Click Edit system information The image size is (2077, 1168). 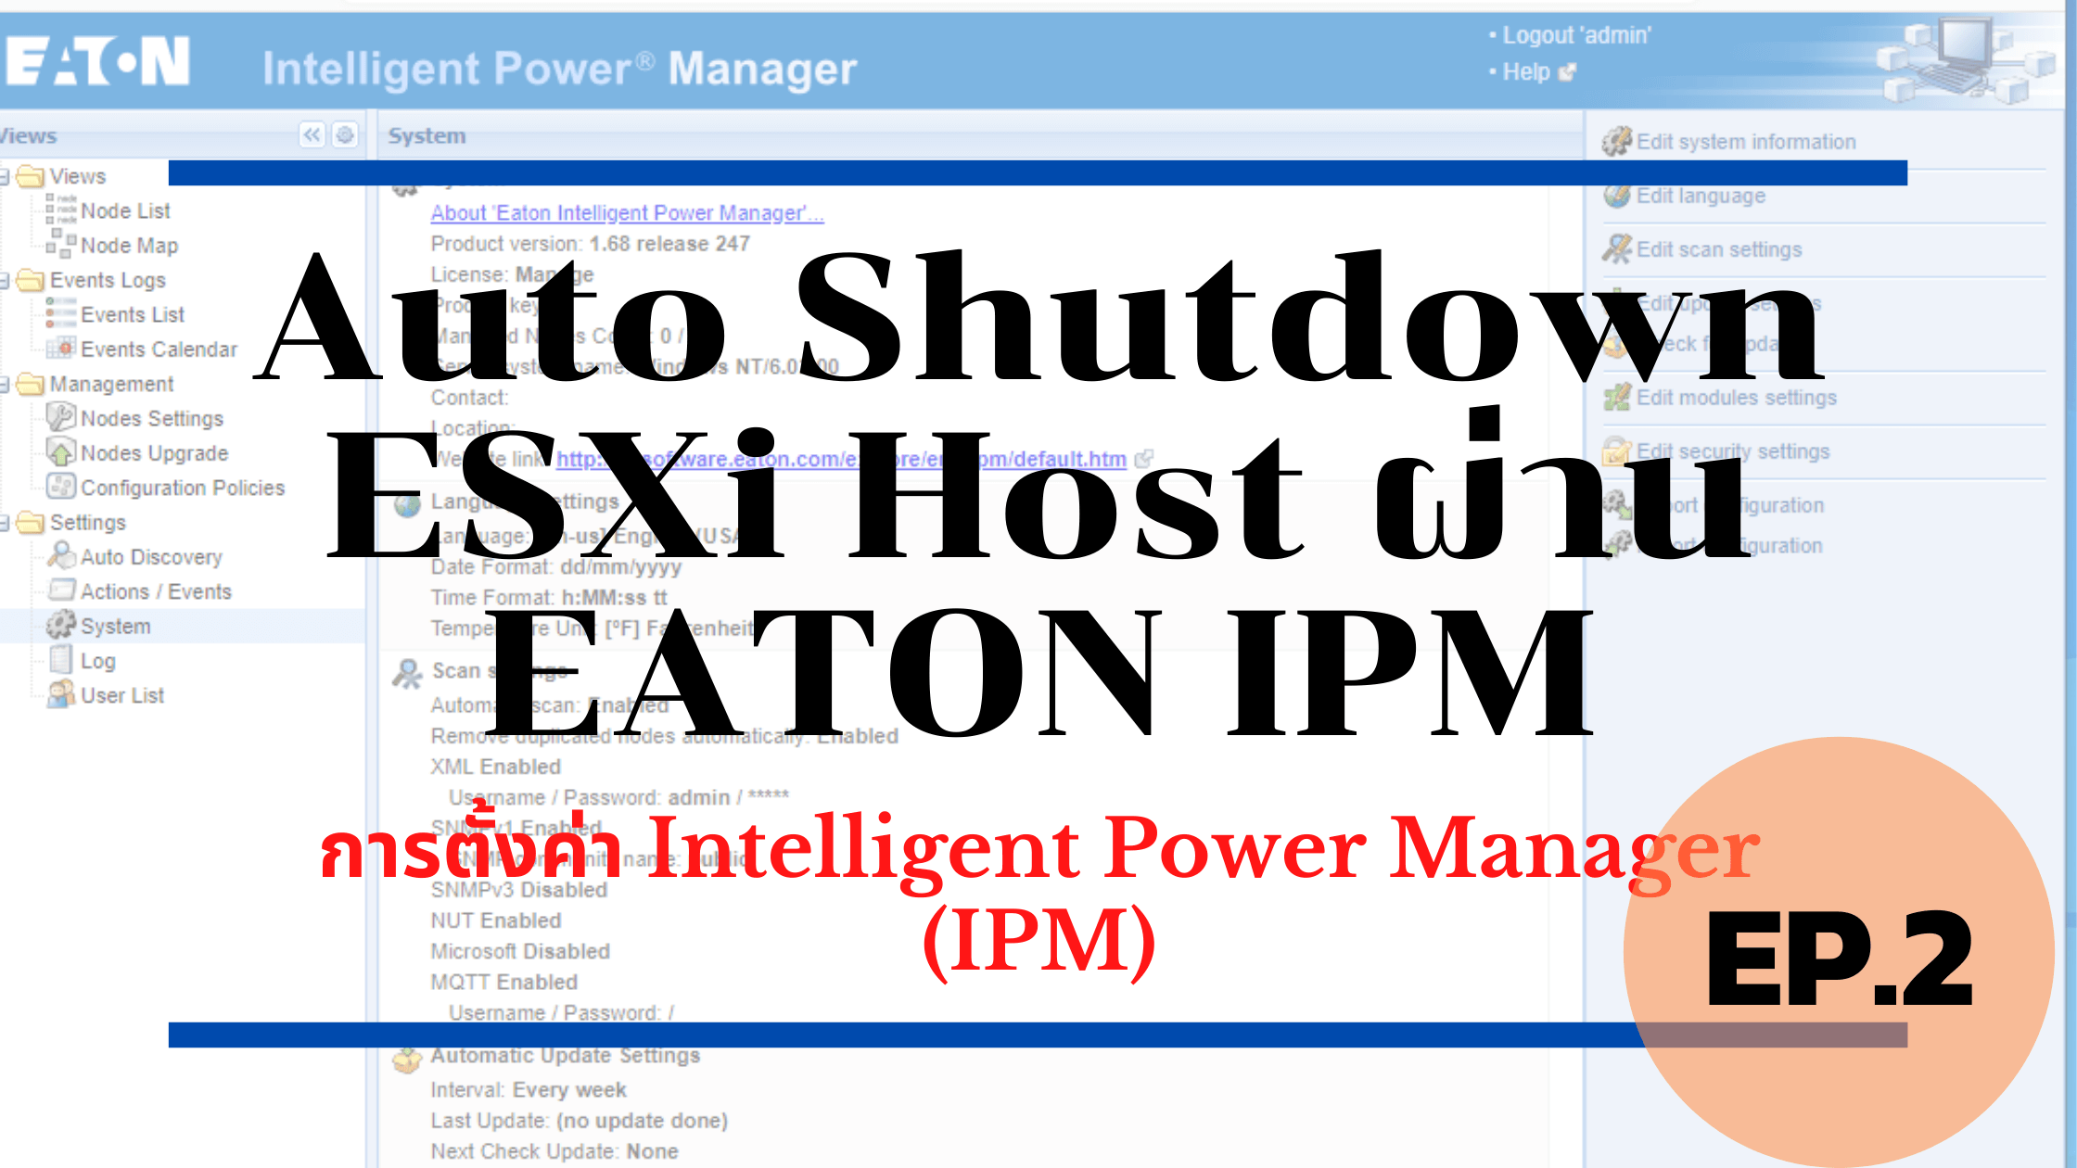coord(1746,142)
